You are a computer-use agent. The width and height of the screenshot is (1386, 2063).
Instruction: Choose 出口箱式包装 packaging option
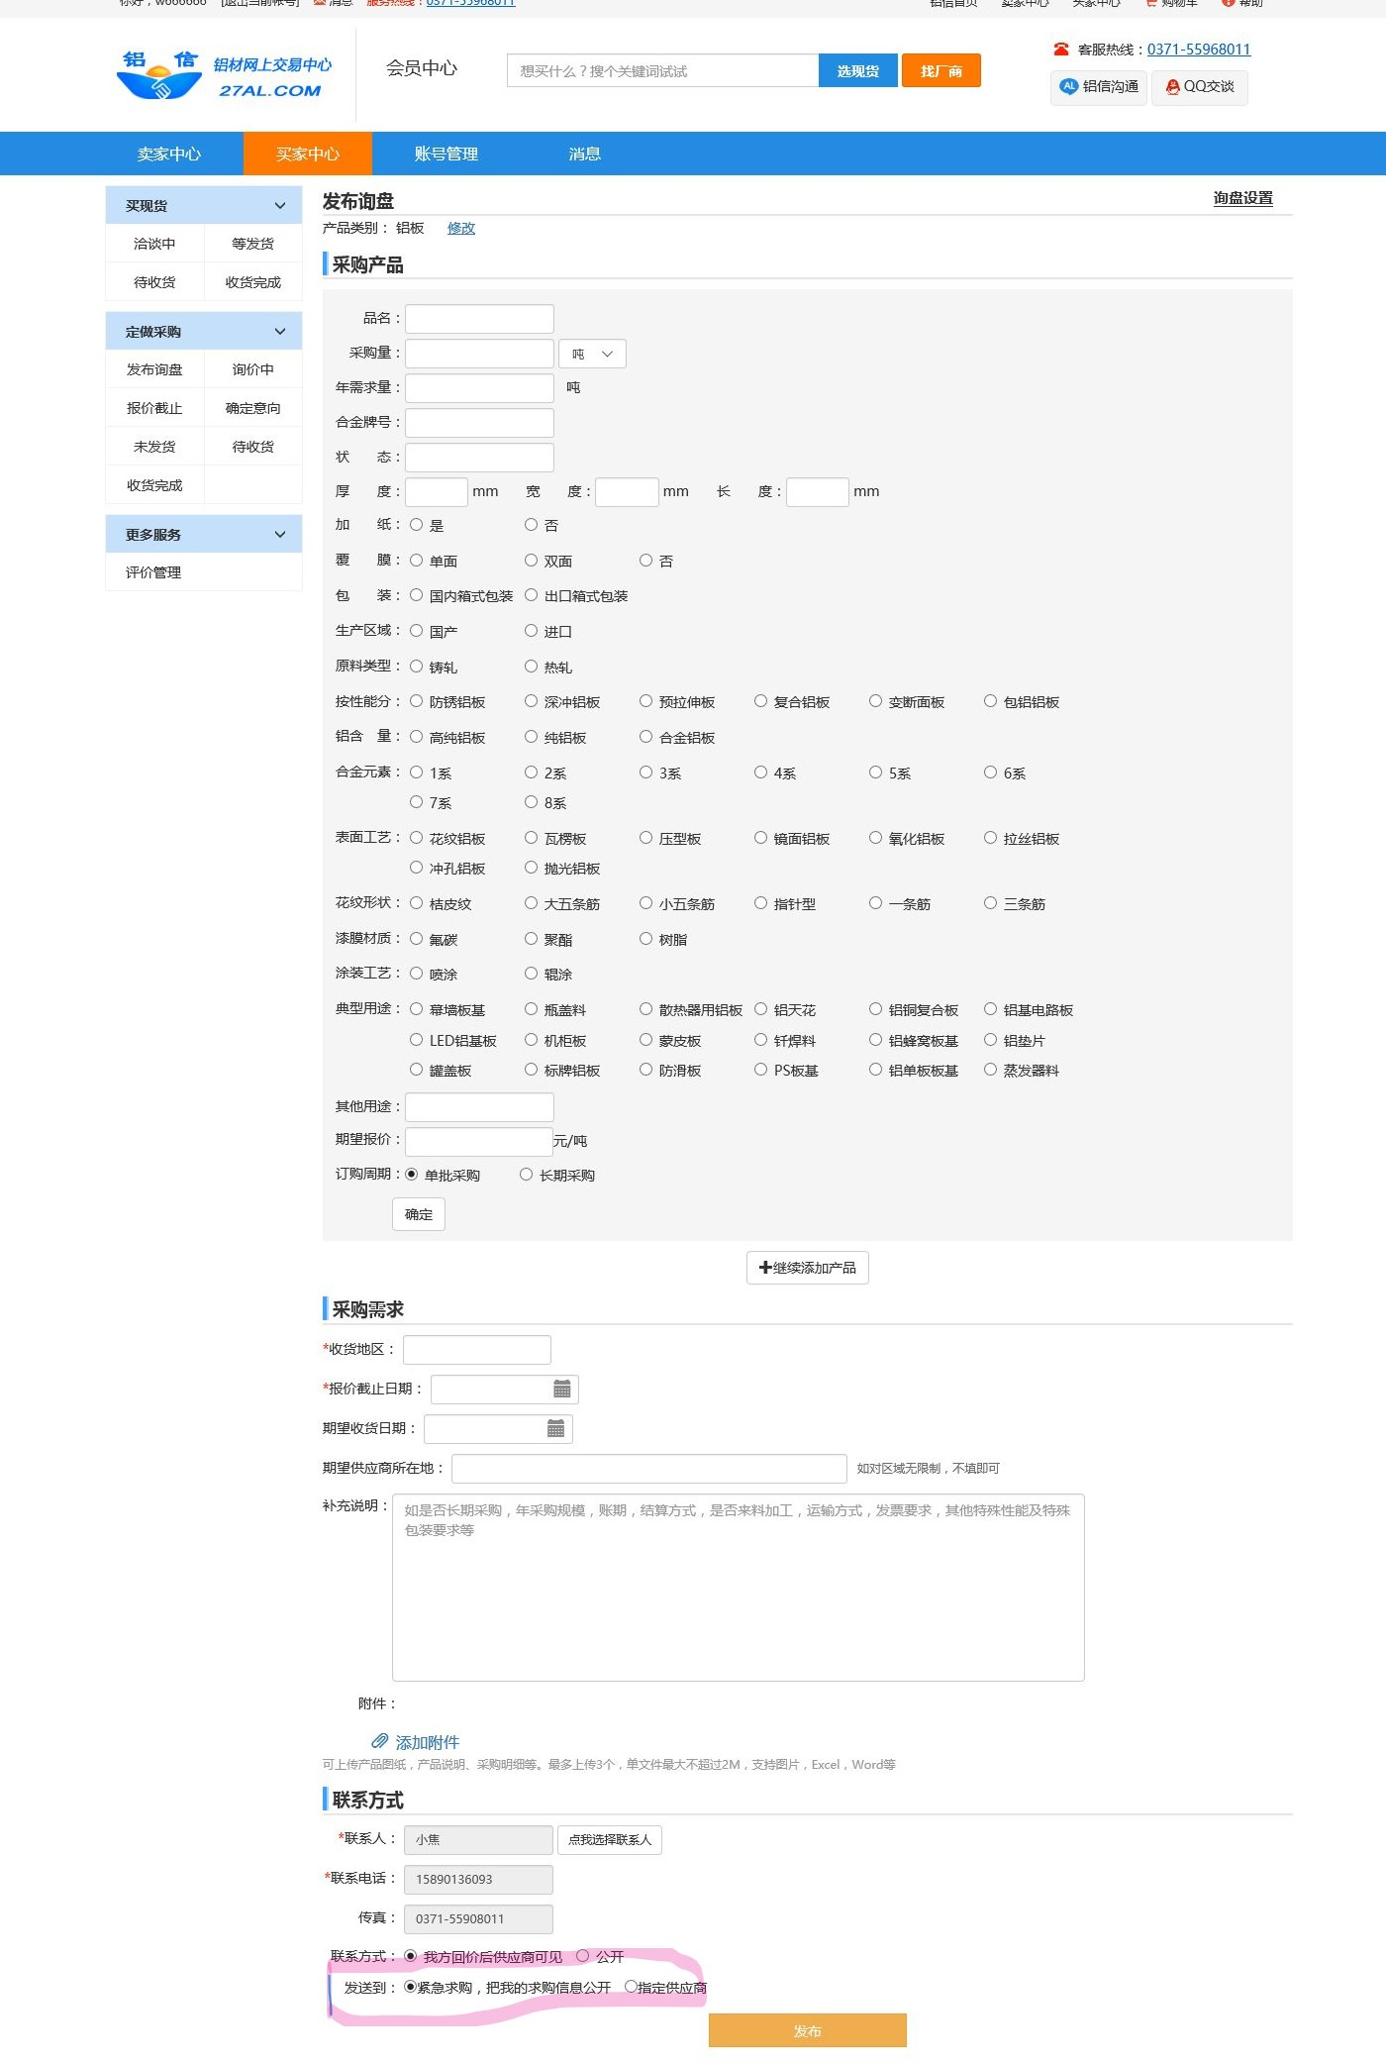pyautogui.click(x=532, y=595)
